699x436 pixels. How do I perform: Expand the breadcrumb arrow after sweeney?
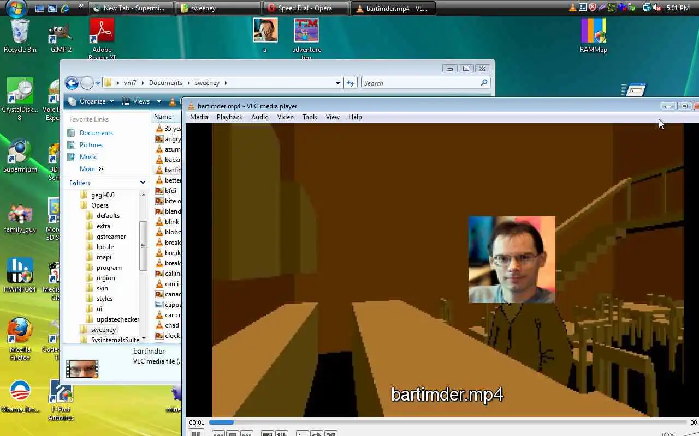tap(225, 83)
